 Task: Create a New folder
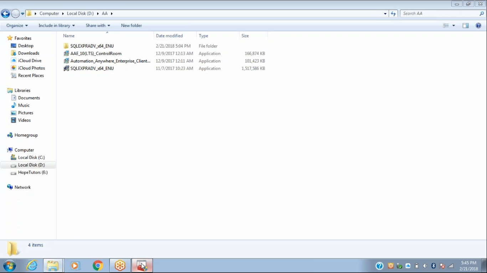[x=132, y=26]
